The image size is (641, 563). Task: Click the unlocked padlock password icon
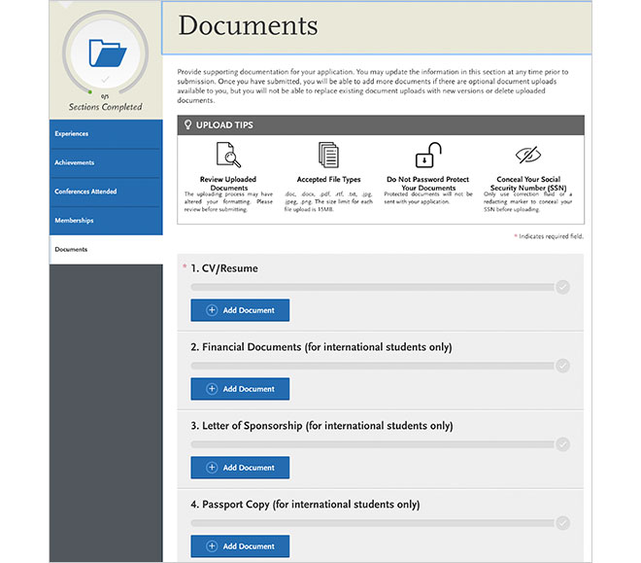click(x=427, y=155)
